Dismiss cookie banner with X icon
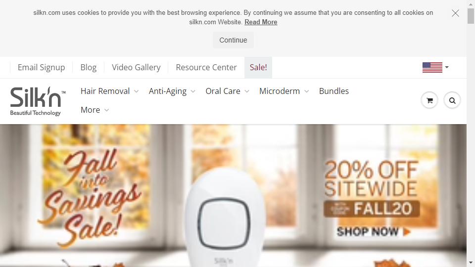This screenshot has width=475, height=267. pos(455,13)
